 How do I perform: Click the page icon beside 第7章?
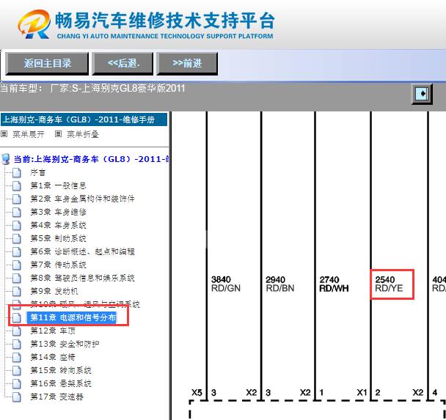[17, 265]
